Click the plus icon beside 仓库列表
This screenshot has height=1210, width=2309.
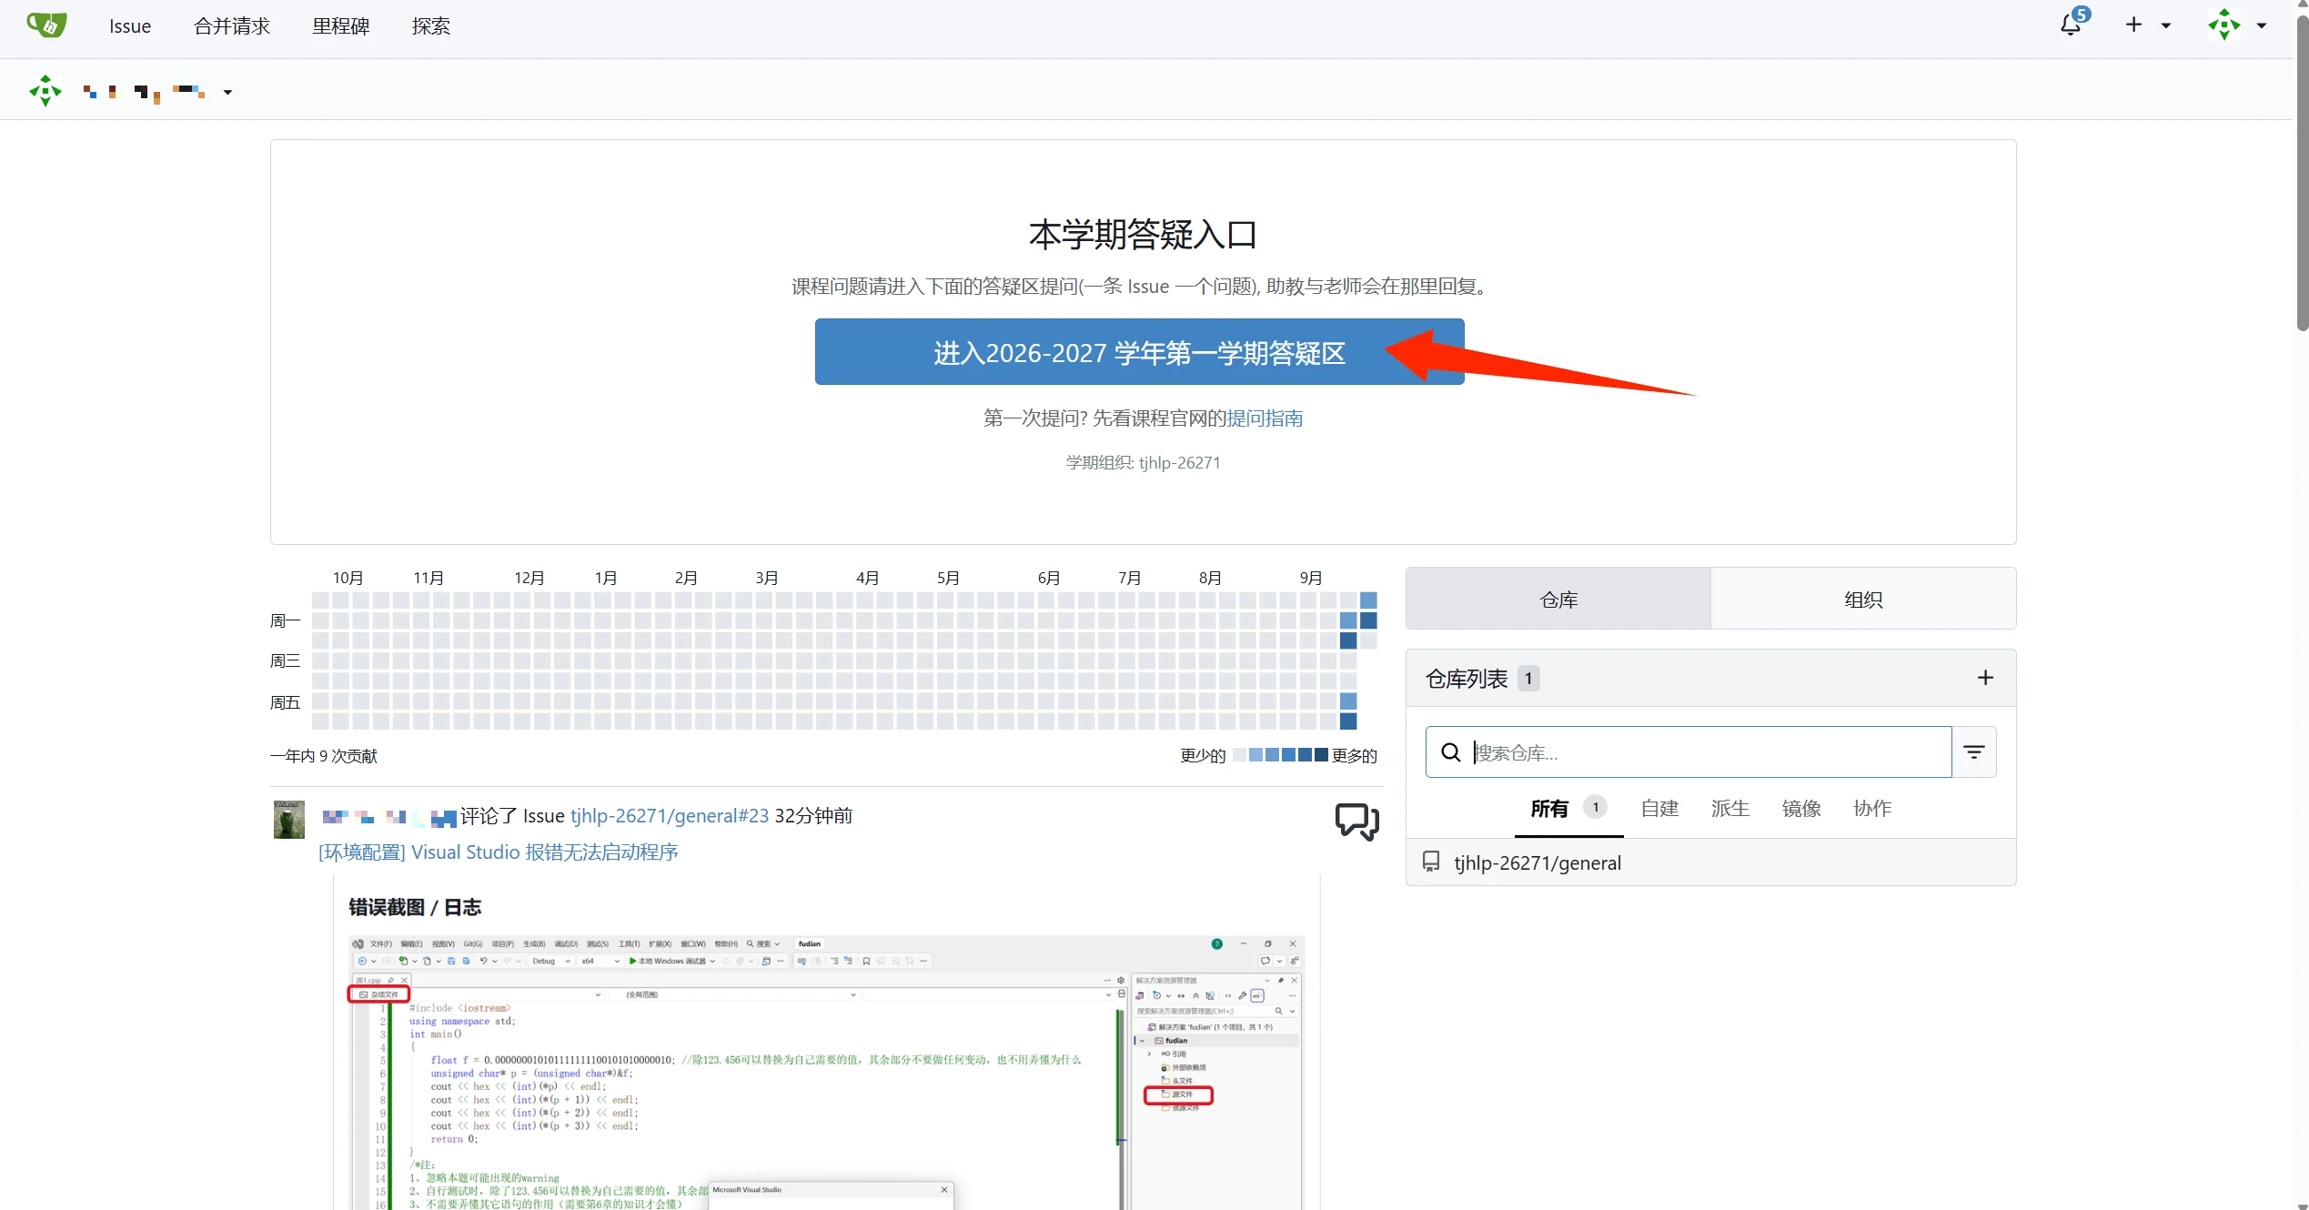coord(1985,678)
